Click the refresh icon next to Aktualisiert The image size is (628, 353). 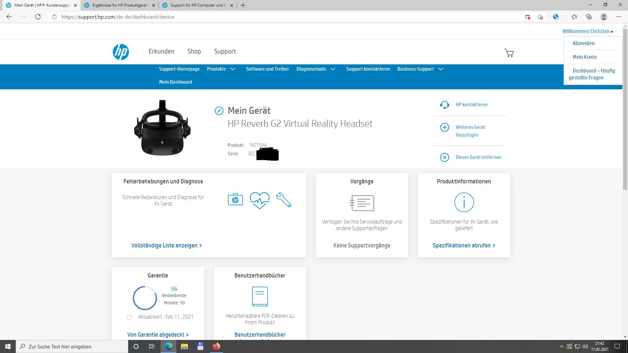tap(129, 317)
